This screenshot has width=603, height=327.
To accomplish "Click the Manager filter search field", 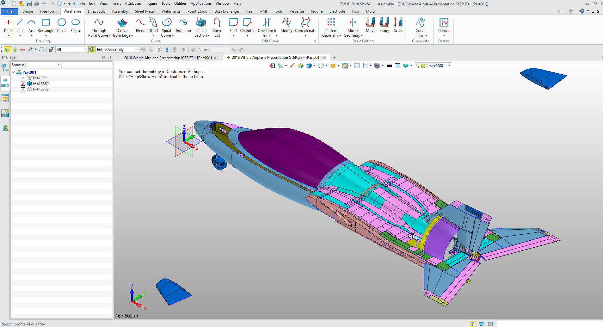I will tap(87, 65).
